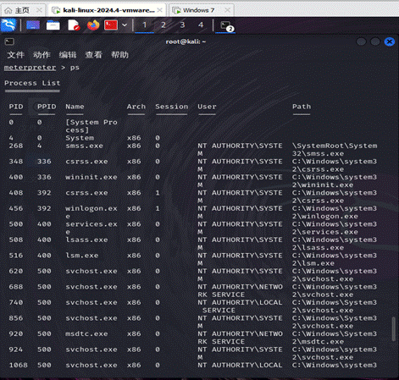This screenshot has width=399, height=380.
Task: Close the kali-linux-2024.4-vmware tab
Action: tap(159, 10)
